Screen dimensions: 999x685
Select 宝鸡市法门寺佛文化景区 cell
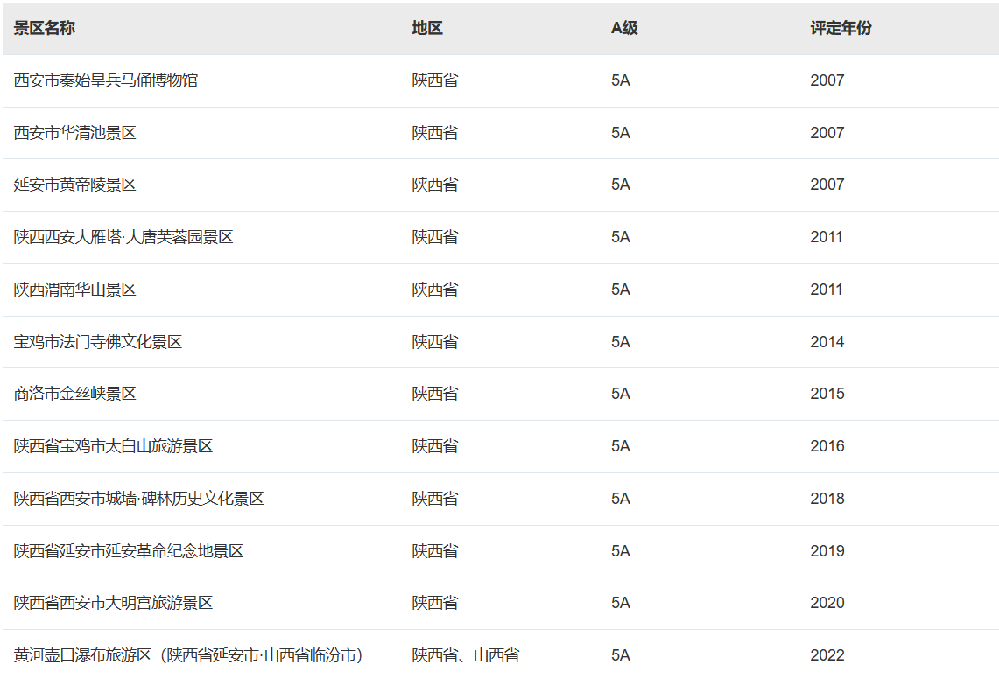pyautogui.click(x=98, y=342)
